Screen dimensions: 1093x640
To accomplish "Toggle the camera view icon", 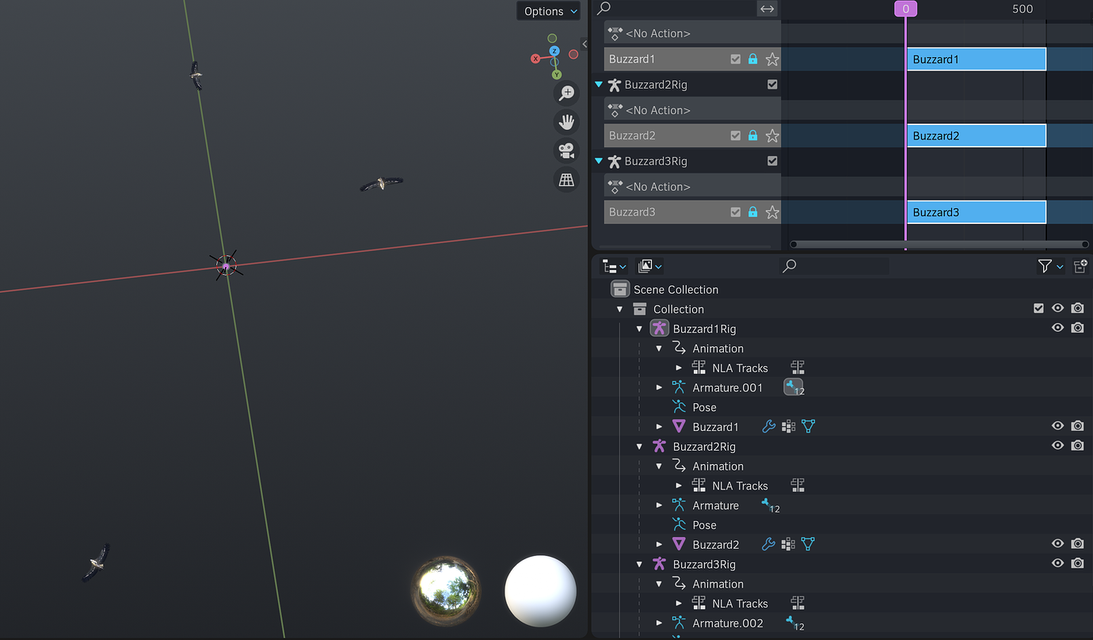I will tap(566, 150).
